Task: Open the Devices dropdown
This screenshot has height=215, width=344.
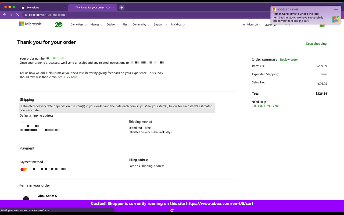Action: pyautogui.click(x=113, y=24)
